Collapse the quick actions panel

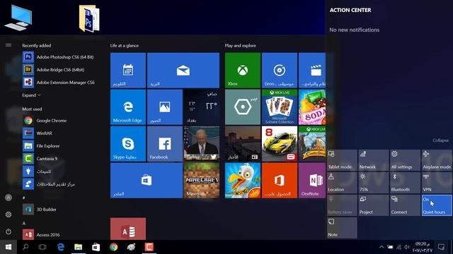440,140
